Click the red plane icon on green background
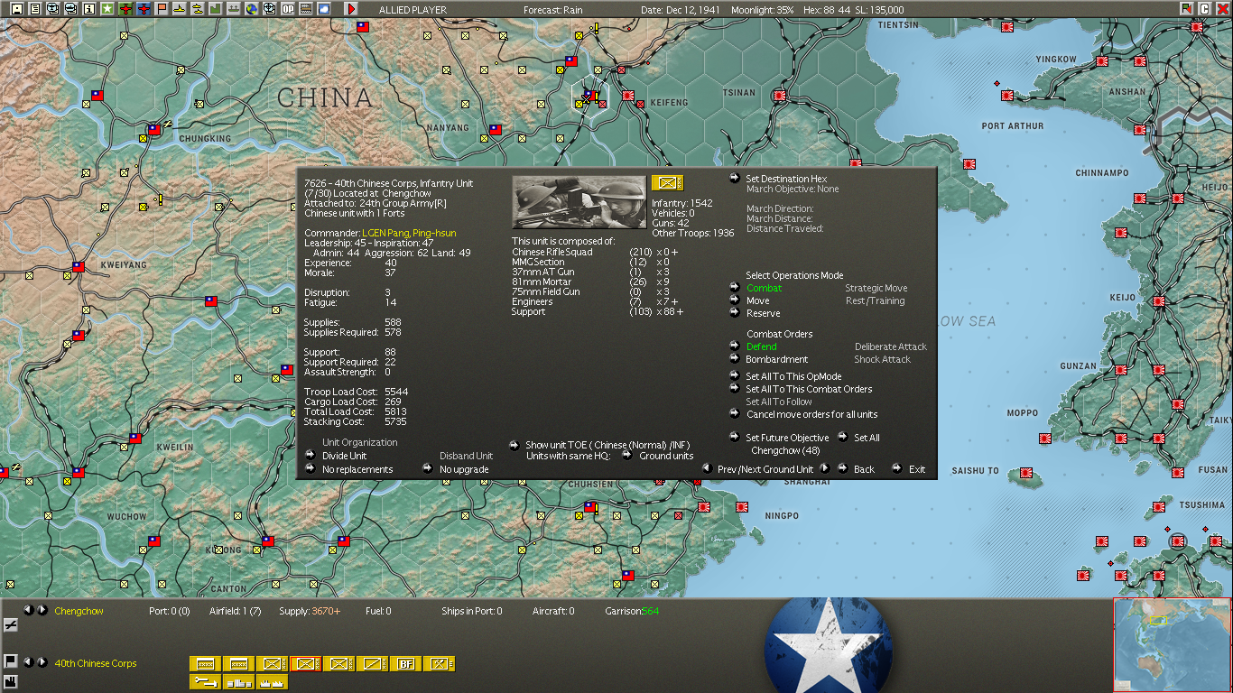This screenshot has height=693, width=1233. click(x=125, y=9)
